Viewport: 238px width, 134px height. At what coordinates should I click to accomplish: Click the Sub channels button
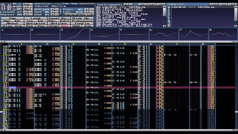[x=88, y=26]
